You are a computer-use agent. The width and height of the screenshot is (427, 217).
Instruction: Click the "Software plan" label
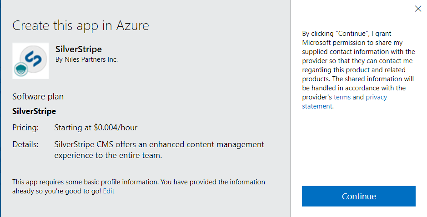point(38,96)
